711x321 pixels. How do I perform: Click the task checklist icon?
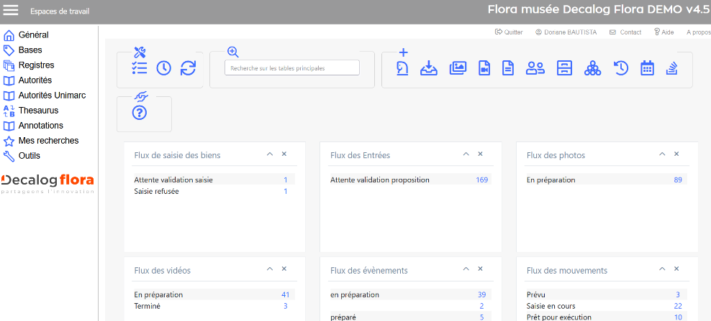click(140, 68)
